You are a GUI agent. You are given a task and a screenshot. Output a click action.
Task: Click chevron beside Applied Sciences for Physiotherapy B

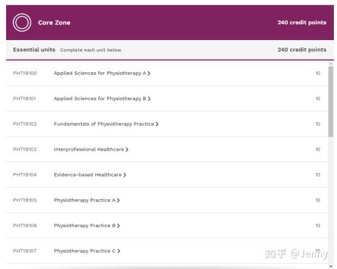point(149,99)
